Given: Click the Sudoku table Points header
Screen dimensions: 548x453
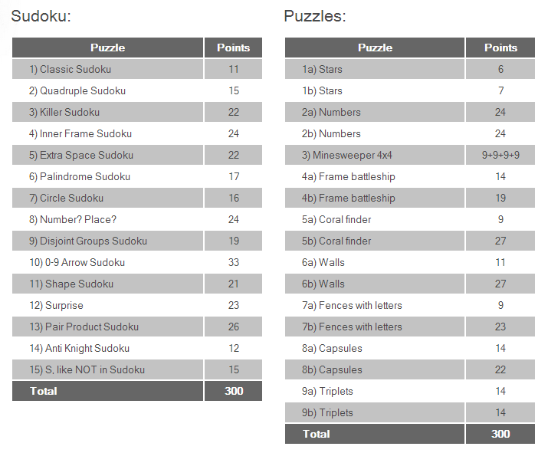Looking at the screenshot, I should tap(233, 48).
